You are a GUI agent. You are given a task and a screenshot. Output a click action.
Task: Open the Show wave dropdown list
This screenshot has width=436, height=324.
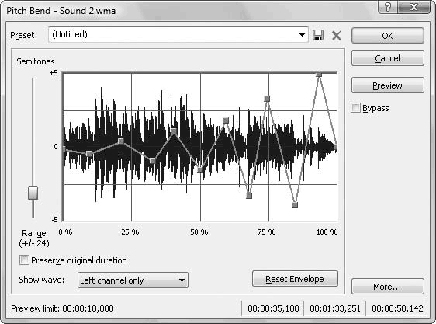[133, 280]
